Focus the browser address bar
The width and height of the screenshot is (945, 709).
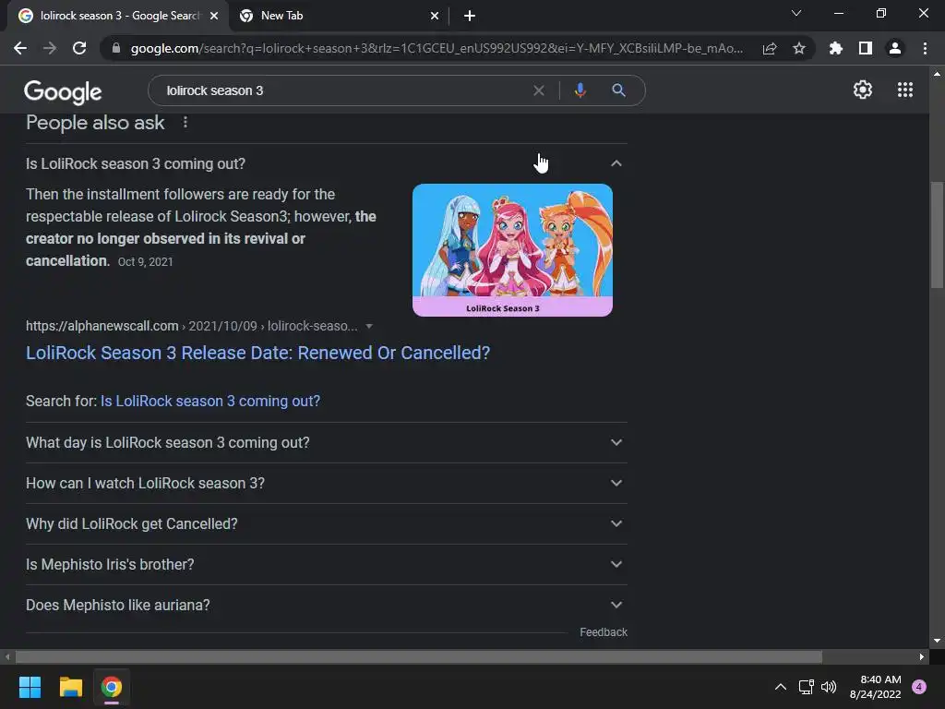pyautogui.click(x=437, y=48)
